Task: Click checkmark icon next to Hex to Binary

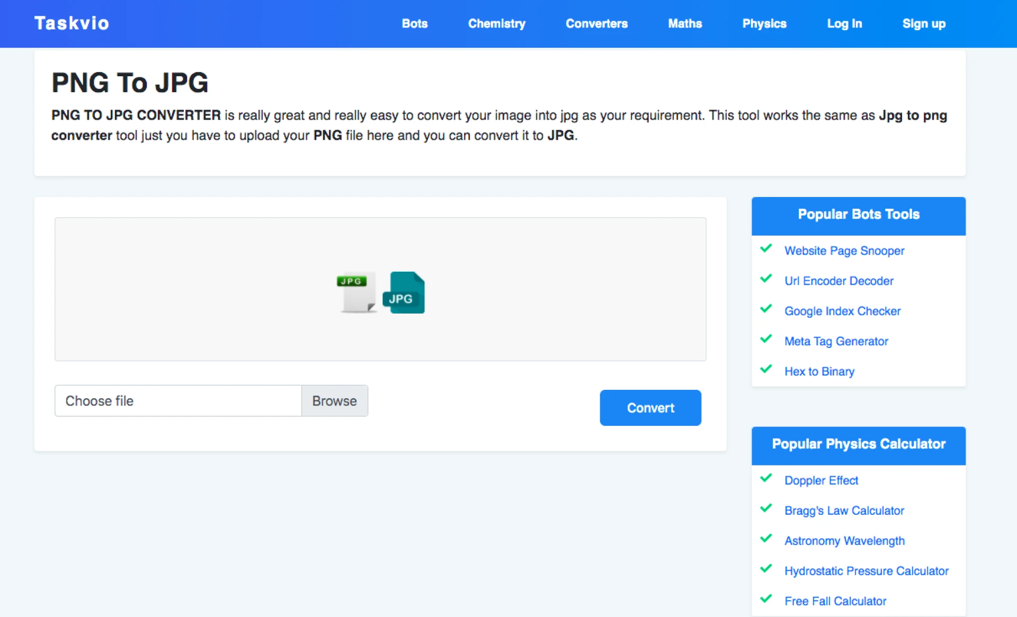Action: point(766,369)
